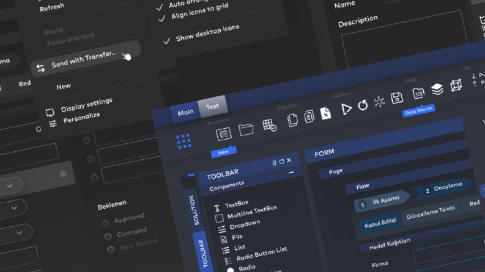Click Send with Transfer menu item
485x272 pixels.
[x=86, y=59]
